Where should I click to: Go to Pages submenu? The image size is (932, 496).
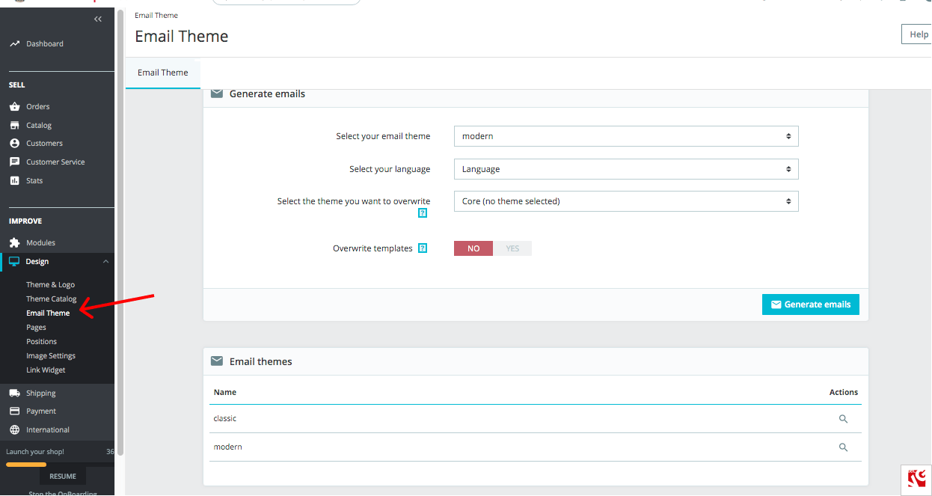pos(36,328)
